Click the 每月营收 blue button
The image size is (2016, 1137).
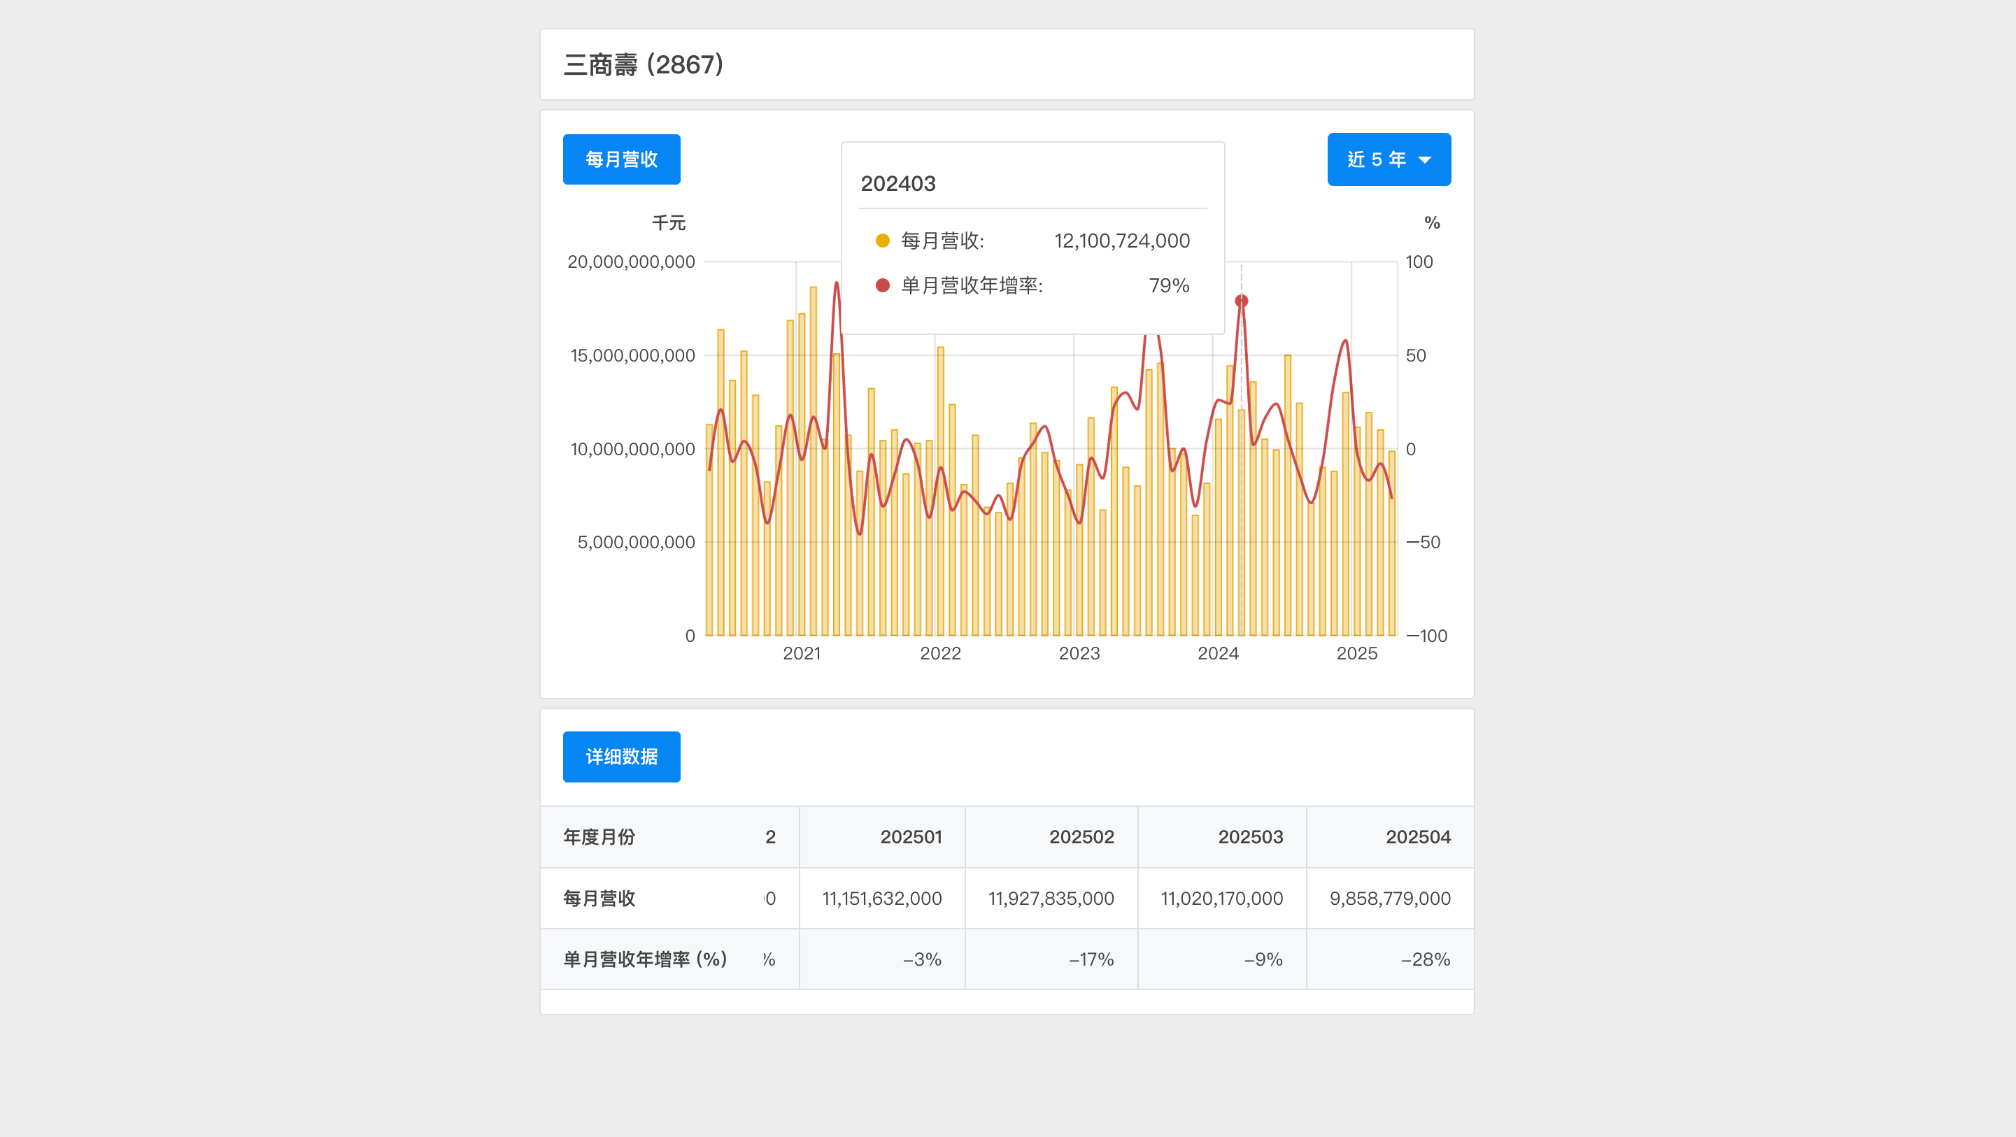pyautogui.click(x=621, y=159)
